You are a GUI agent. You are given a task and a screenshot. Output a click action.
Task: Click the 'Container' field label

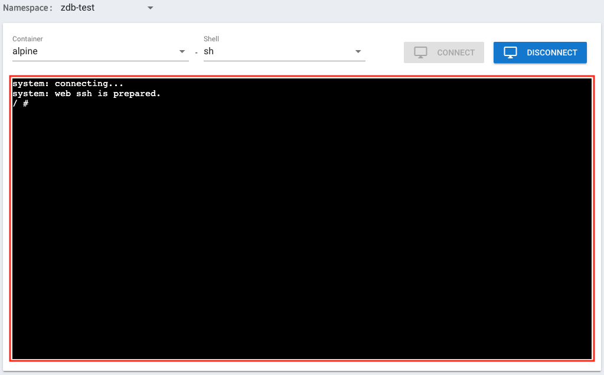click(x=27, y=39)
